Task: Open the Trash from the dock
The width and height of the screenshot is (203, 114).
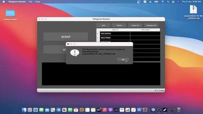Action: [x=179, y=110]
